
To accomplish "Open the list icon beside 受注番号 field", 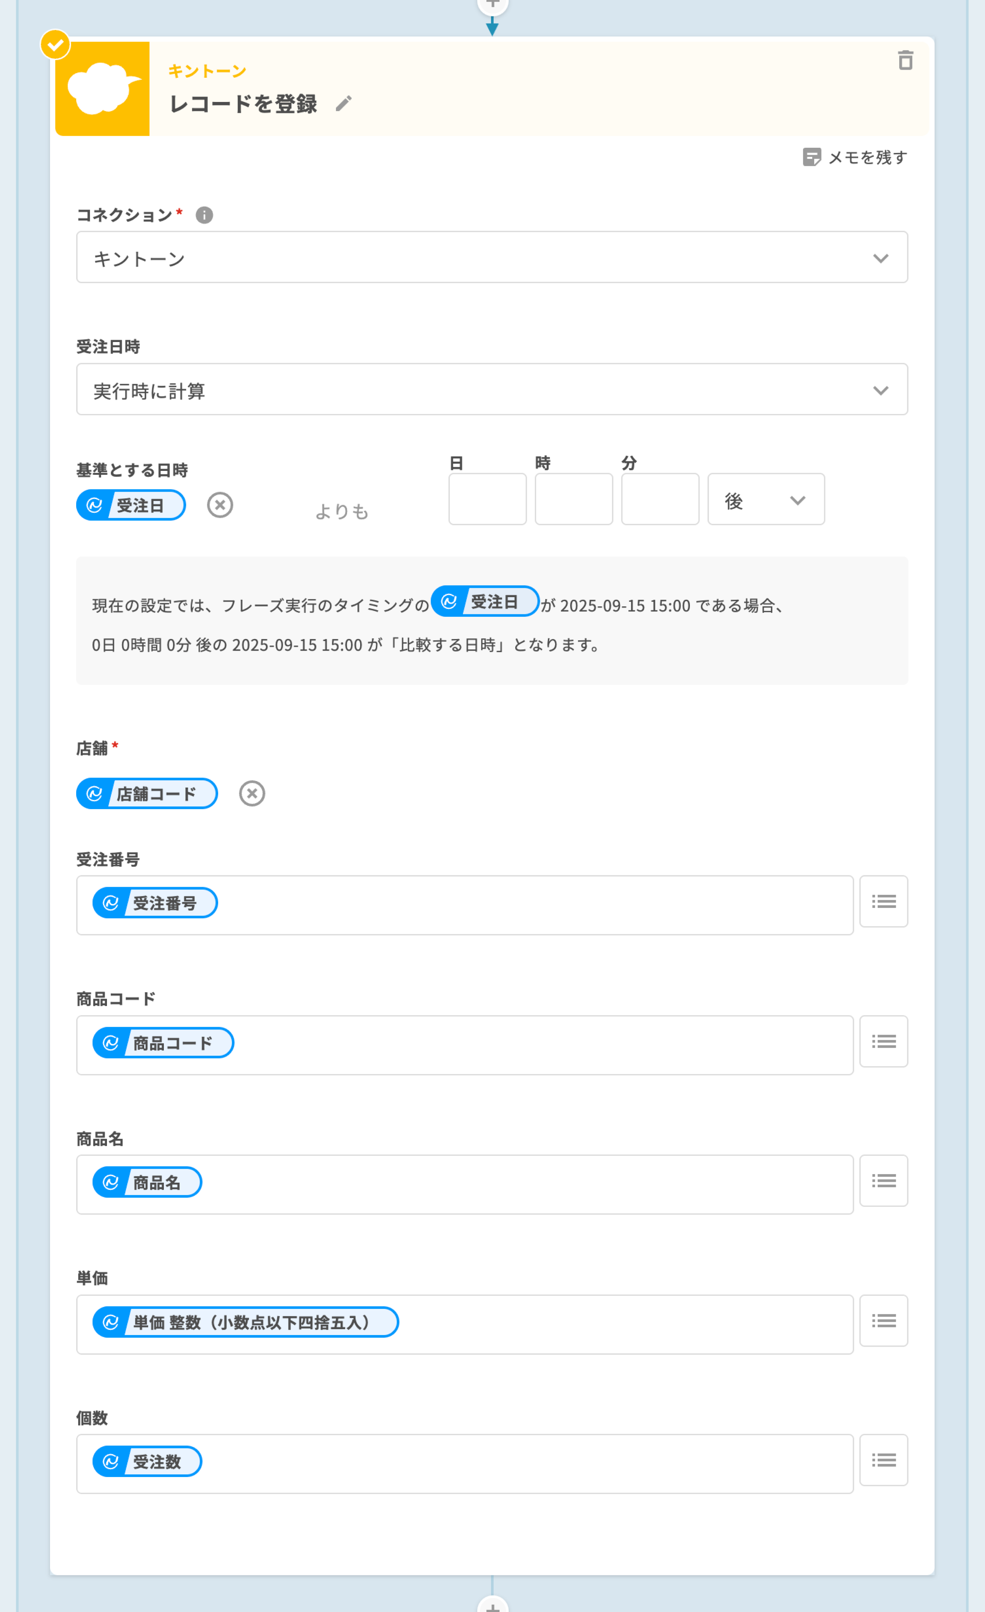I will [883, 901].
